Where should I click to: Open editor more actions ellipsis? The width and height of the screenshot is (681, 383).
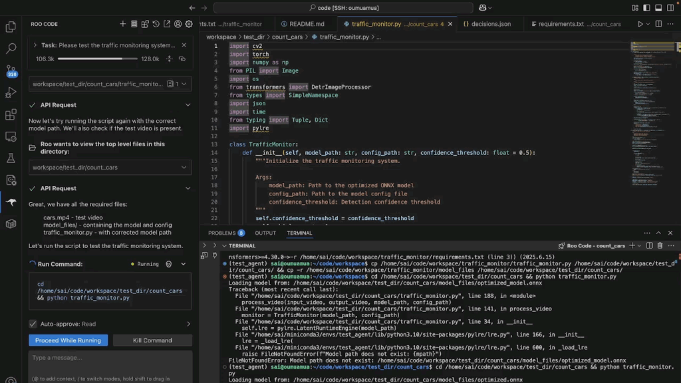[x=670, y=24]
